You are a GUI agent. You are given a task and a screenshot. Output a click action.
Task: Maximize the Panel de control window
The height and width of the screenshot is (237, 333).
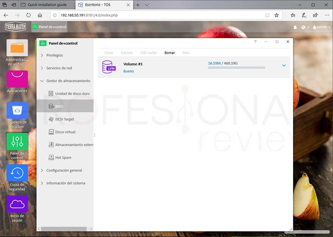277,42
